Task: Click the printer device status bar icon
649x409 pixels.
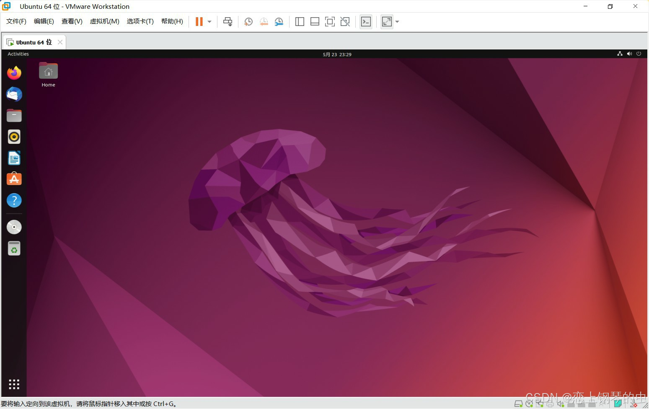Action: click(550, 404)
